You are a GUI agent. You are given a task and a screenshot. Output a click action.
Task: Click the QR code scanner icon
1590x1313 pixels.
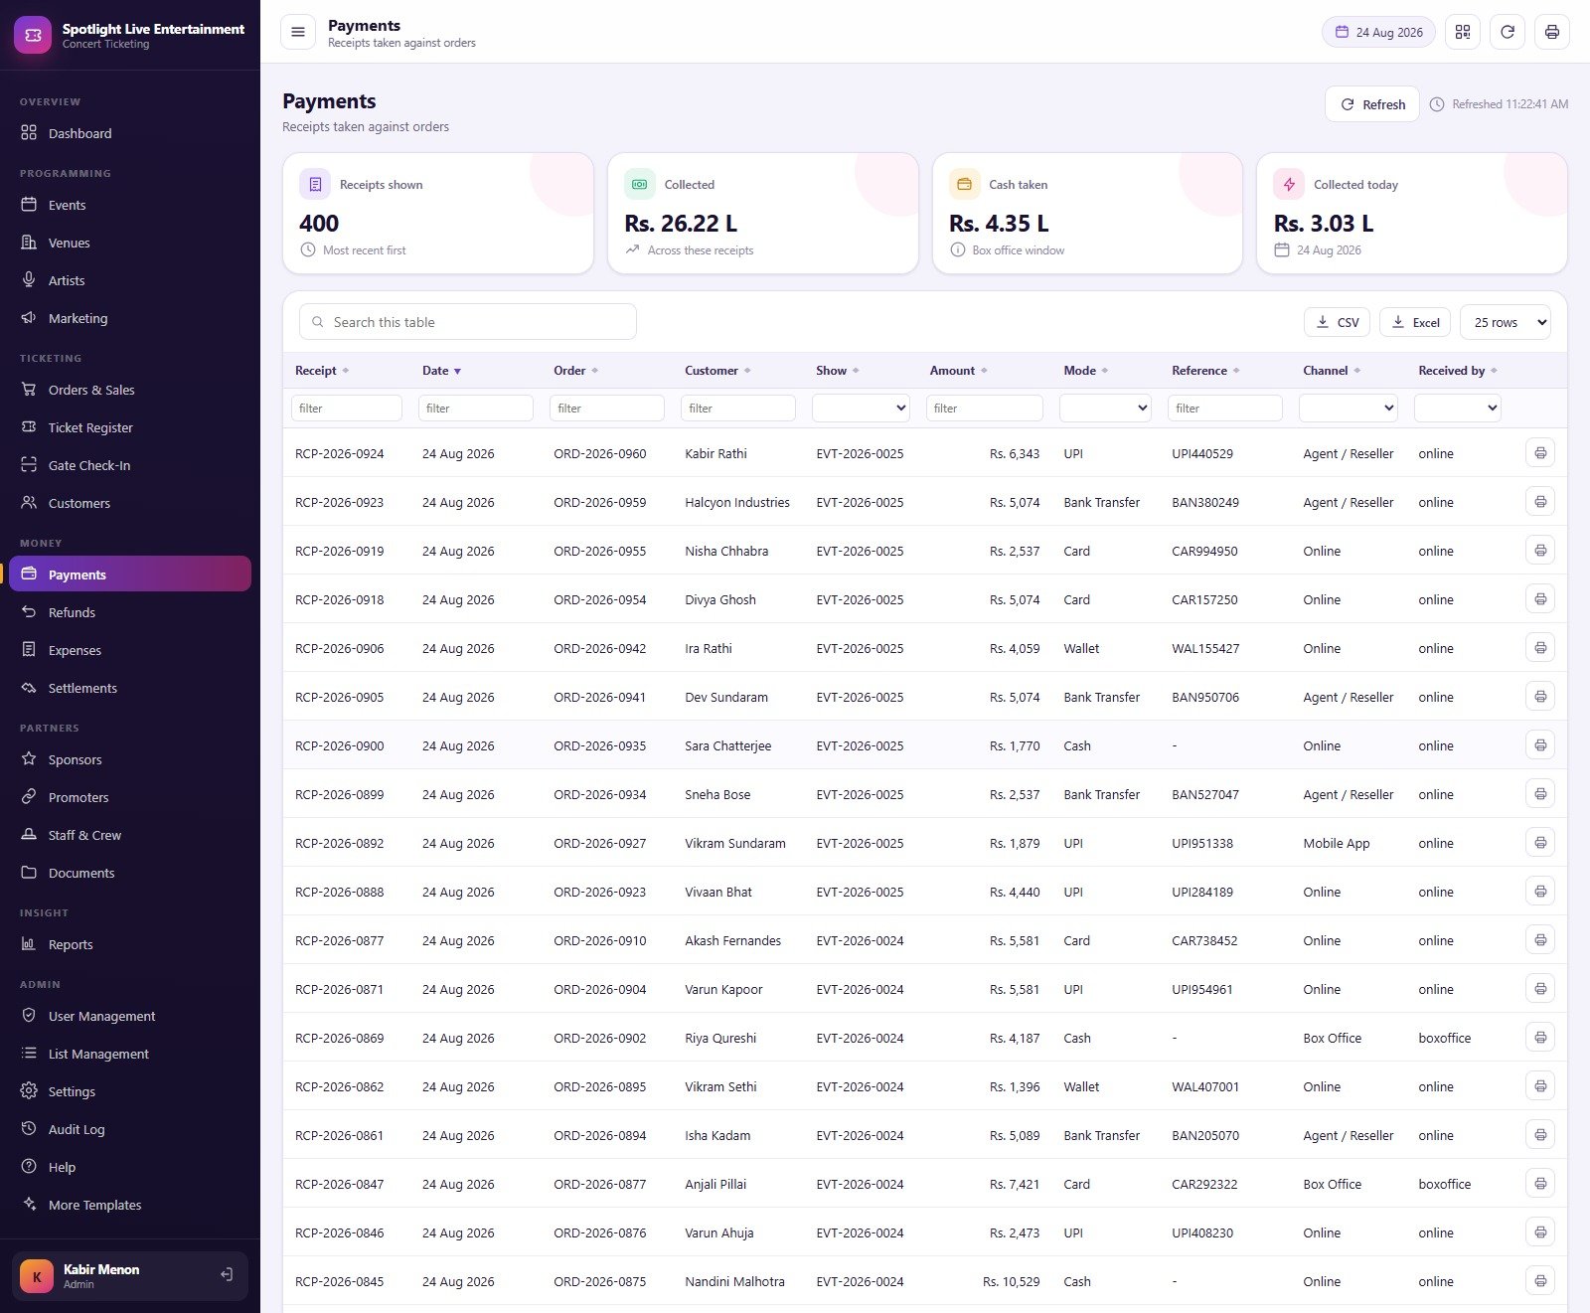[1463, 32]
